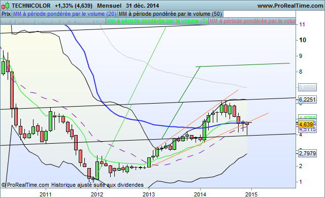Click the yellow 4,639 current price label
This screenshot has width=325, height=198.
pyautogui.click(x=306, y=124)
